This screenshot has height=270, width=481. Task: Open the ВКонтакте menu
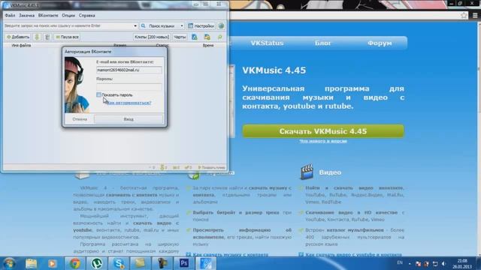[48, 15]
